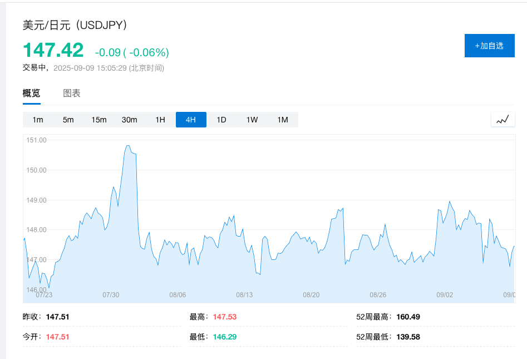The width and height of the screenshot is (527, 359).
Task: Select the 1M monthly timeframe
Action: [x=283, y=120]
